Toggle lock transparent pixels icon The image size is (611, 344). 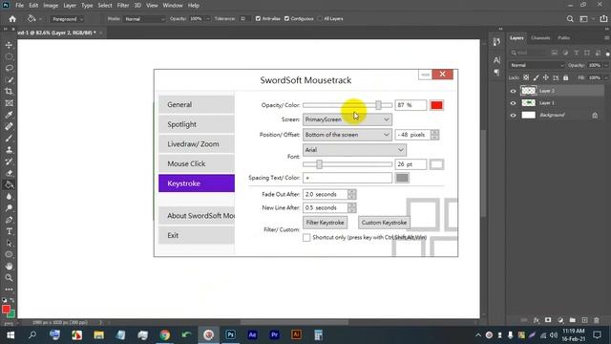526,77
